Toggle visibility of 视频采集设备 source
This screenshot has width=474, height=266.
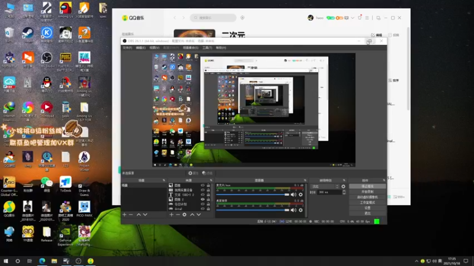203,190
